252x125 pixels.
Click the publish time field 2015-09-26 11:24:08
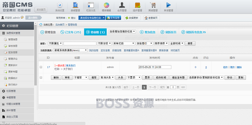click(x=155, y=67)
